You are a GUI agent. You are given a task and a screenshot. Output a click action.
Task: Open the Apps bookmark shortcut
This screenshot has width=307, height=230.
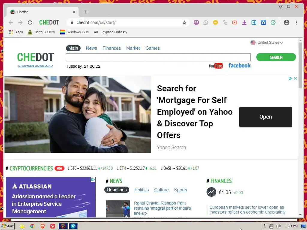(x=16, y=32)
